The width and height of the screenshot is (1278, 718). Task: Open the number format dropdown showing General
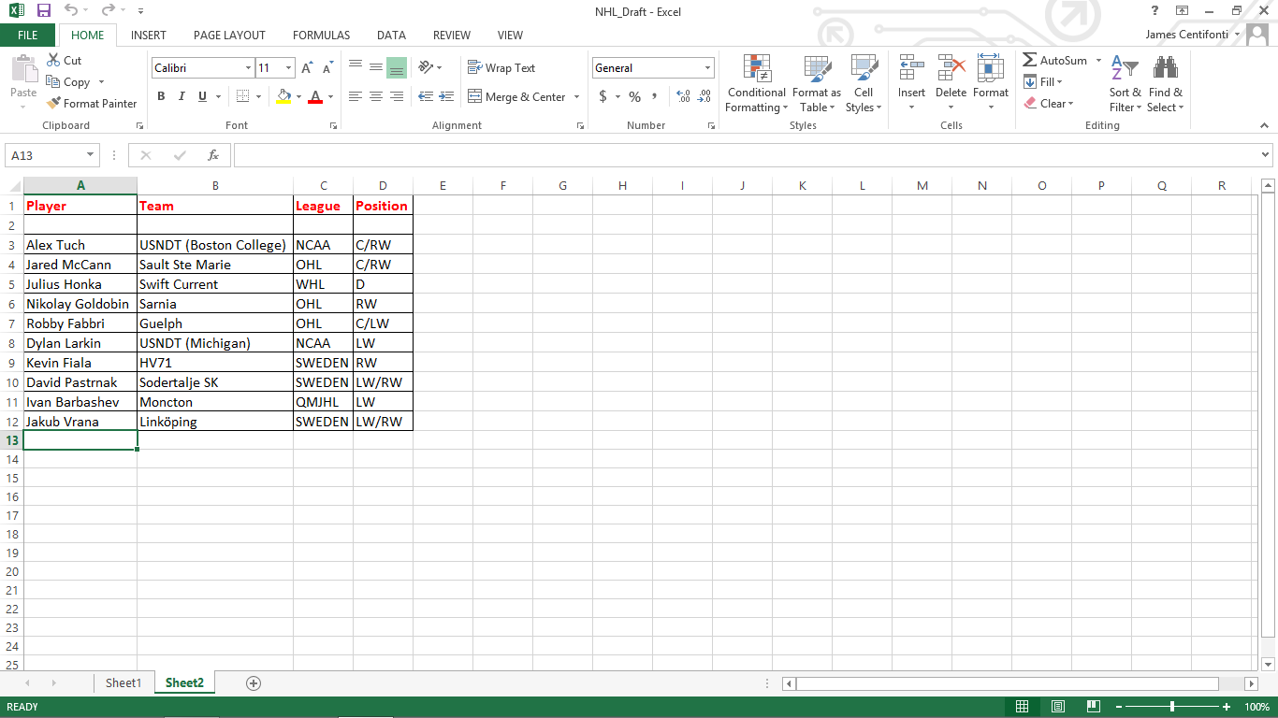tap(707, 68)
